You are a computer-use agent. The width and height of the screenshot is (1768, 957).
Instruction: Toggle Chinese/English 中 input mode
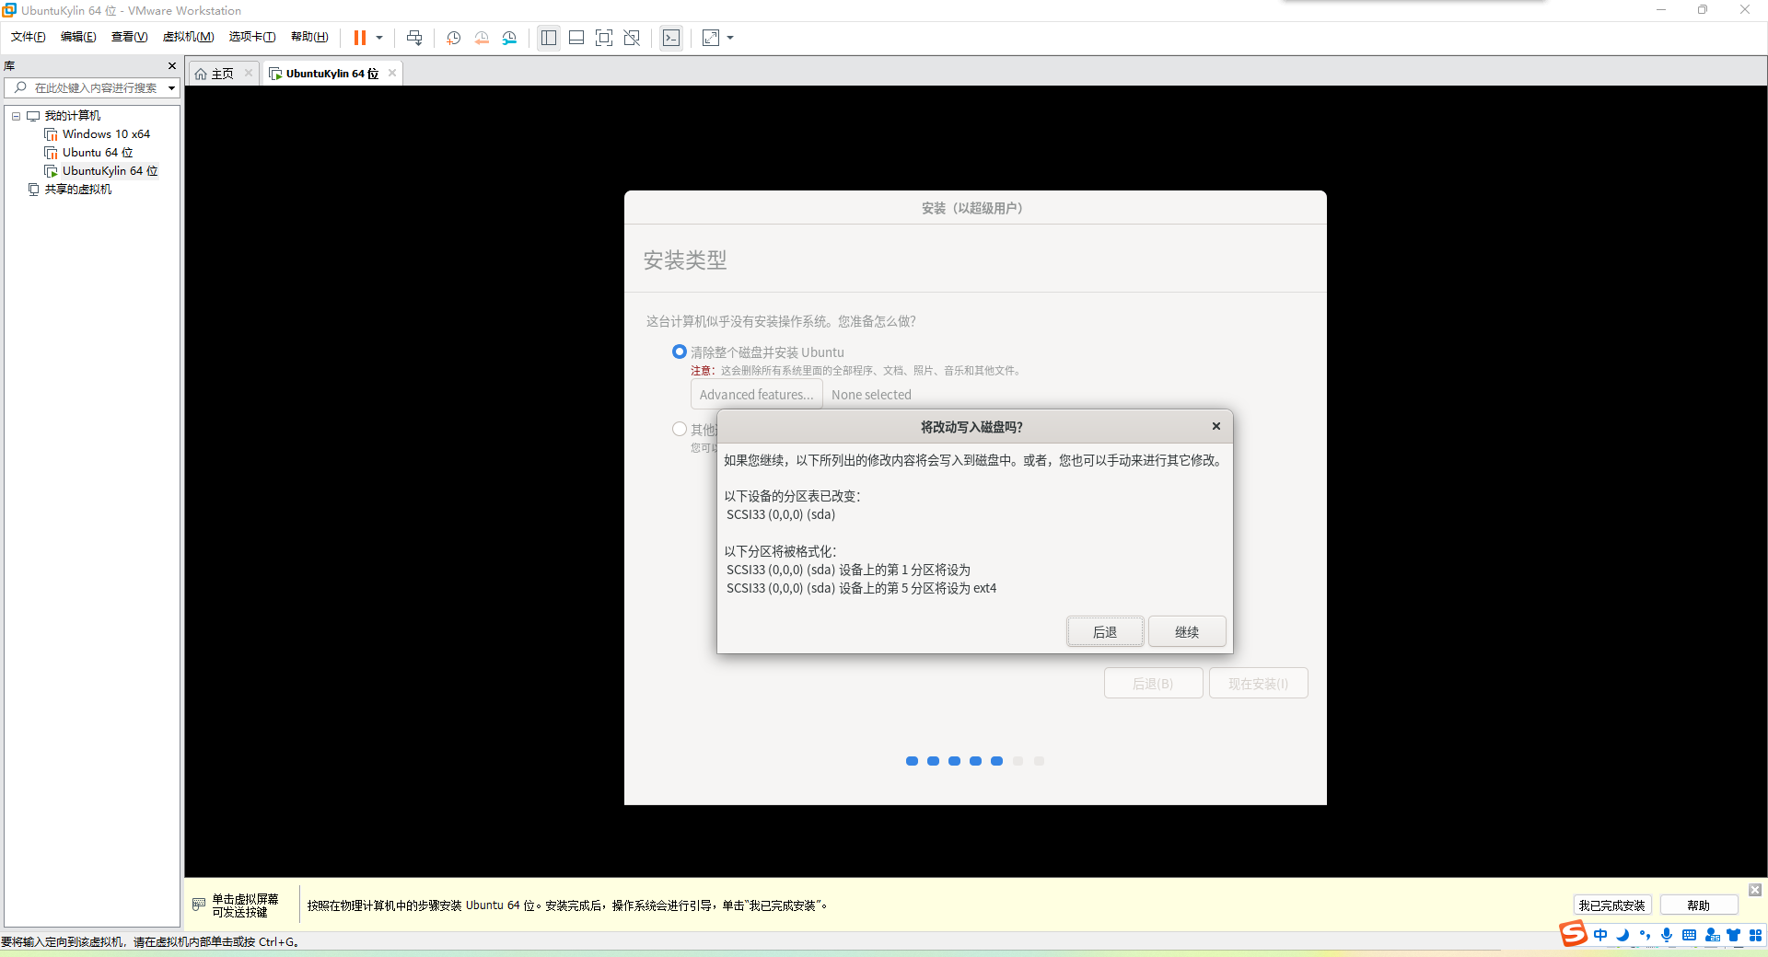tap(1600, 935)
